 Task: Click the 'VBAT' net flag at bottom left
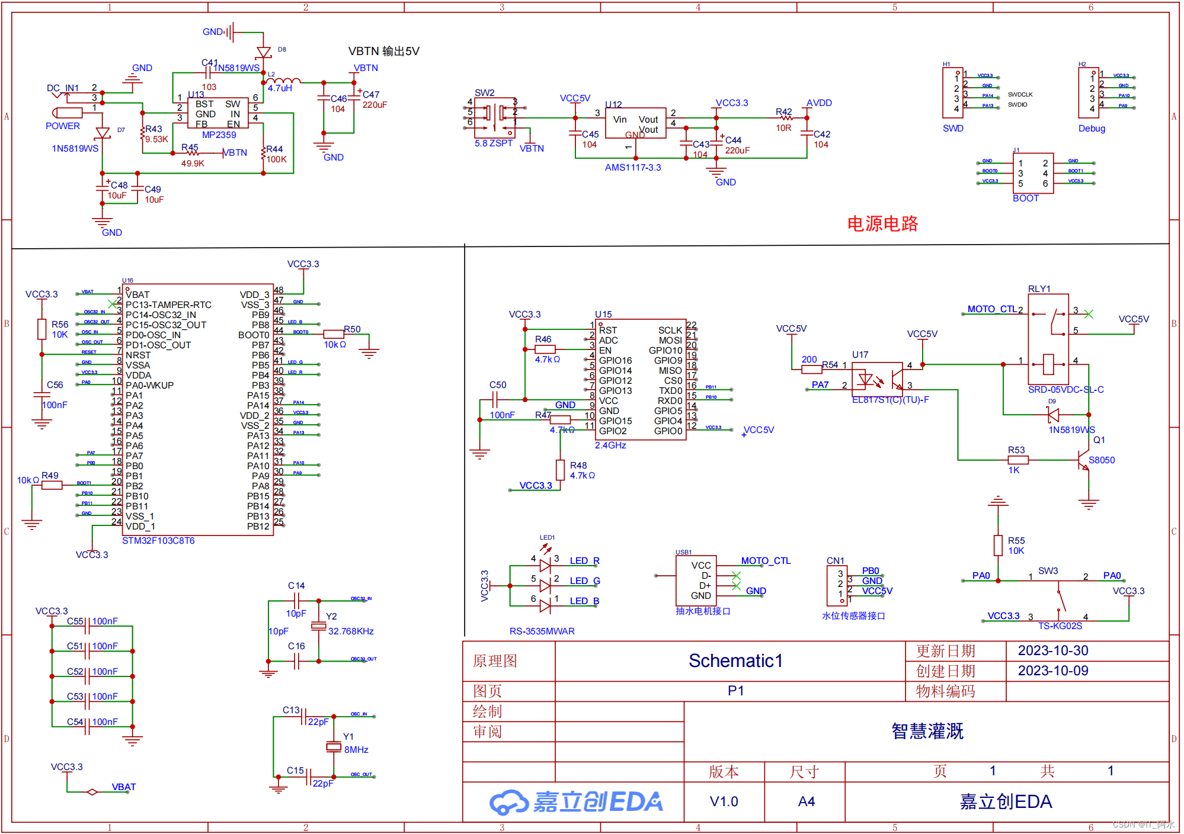123,787
